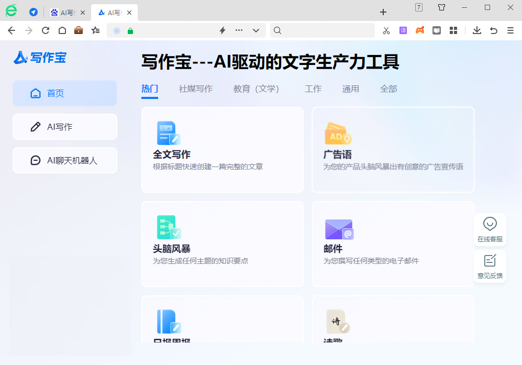Image resolution: width=522 pixels, height=365 pixels.
Task: Switch to the 全部 tab
Action: coord(388,89)
